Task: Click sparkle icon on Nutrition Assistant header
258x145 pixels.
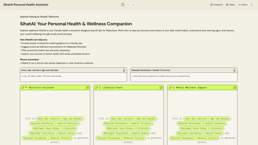Action: [23, 88]
